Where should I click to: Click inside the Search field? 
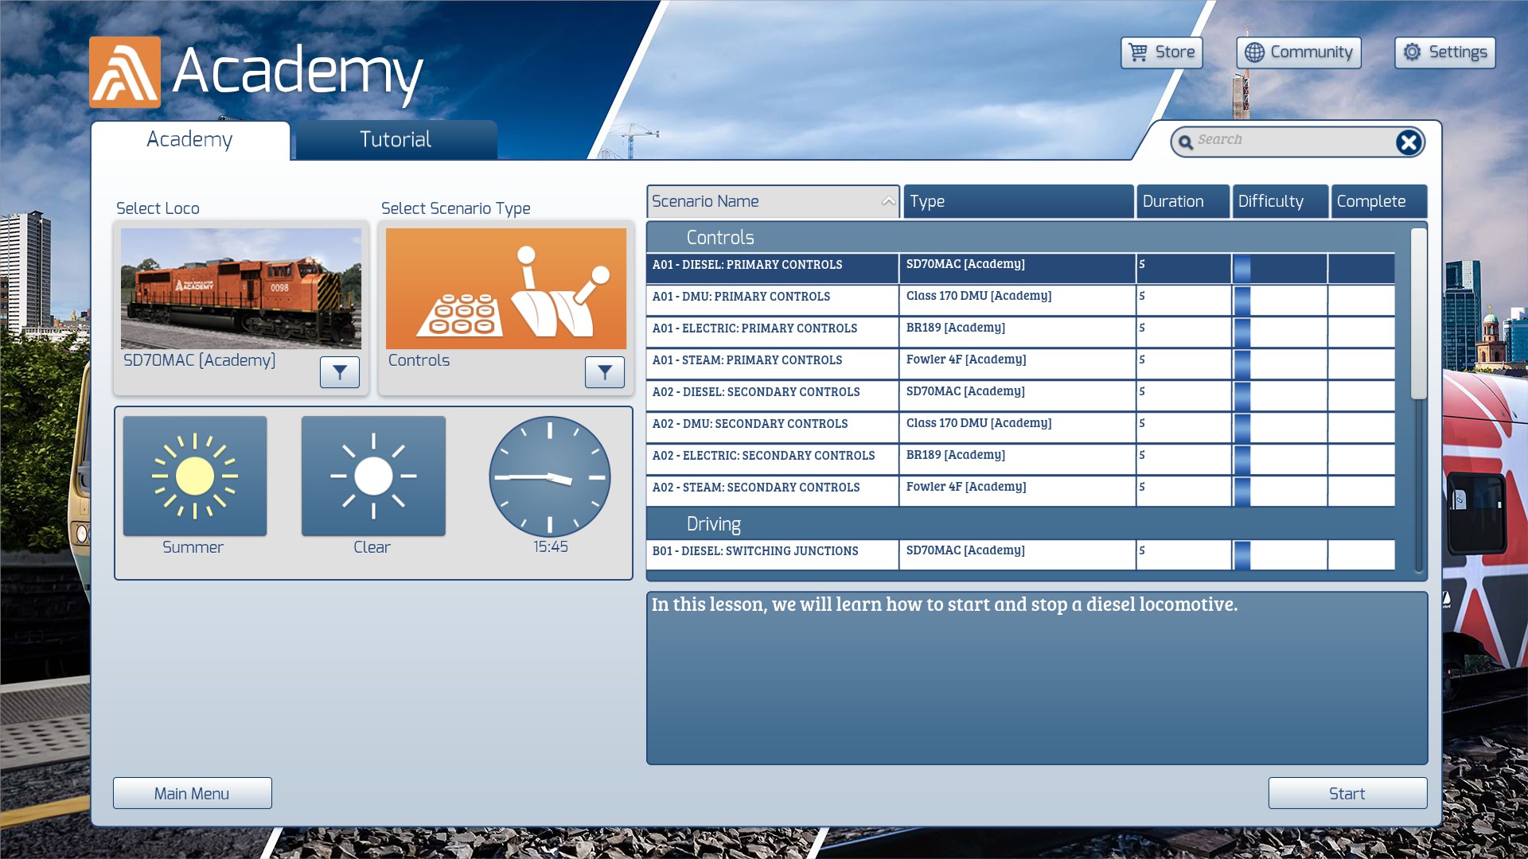[1289, 141]
